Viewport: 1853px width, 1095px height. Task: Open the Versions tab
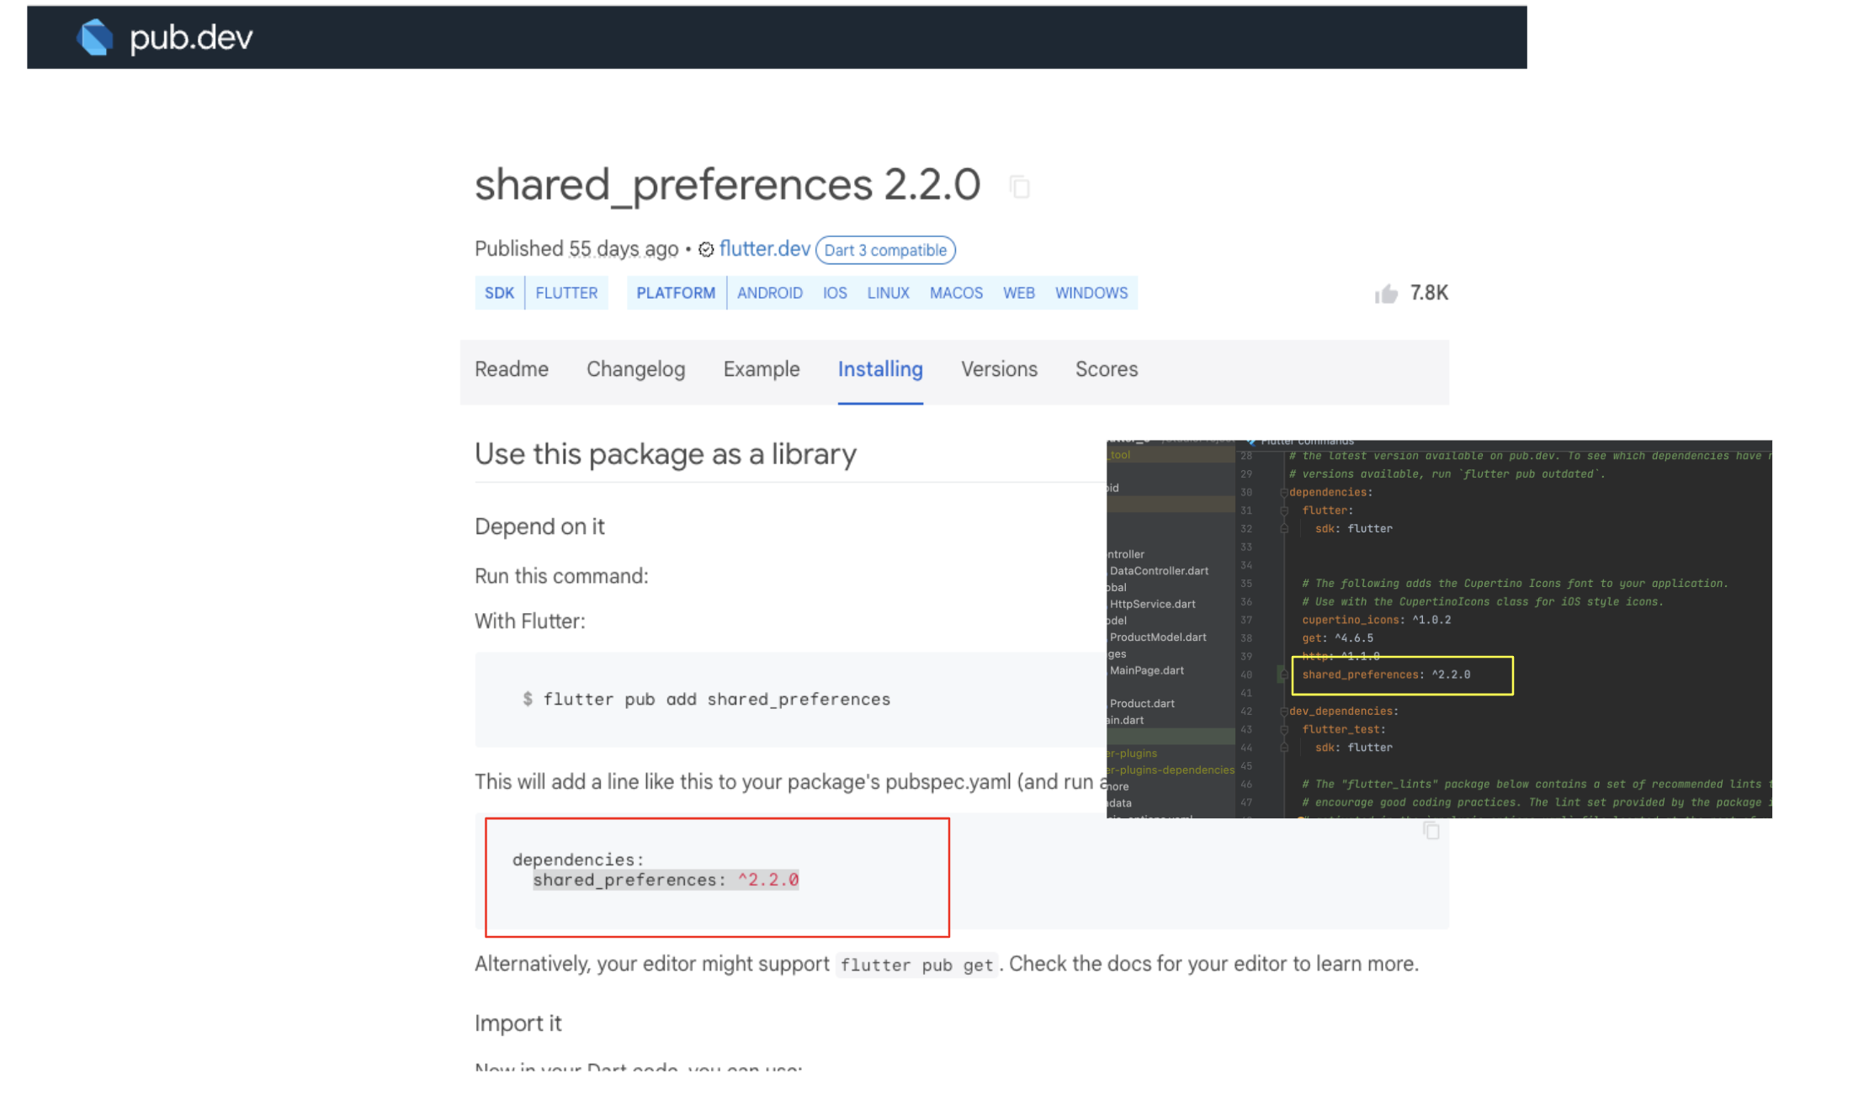pos(999,369)
